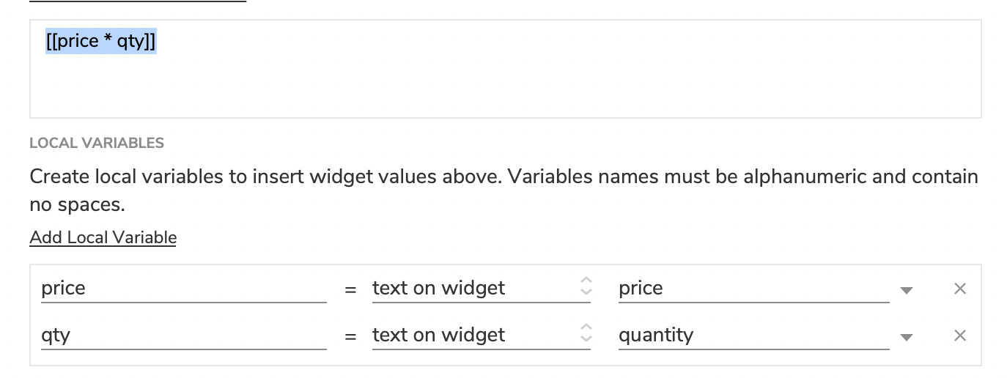Click the highlighted [[price * qty]] expression text
This screenshot has width=1007, height=378.
coord(101,42)
